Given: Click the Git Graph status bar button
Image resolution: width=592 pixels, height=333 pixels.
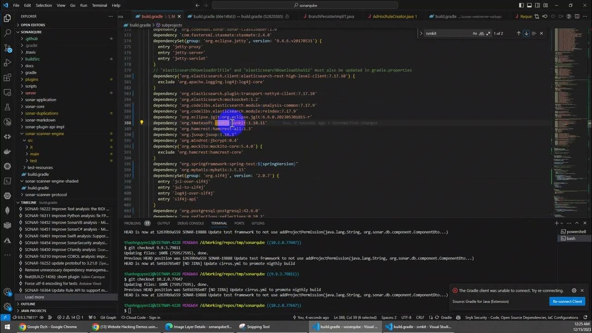Looking at the screenshot, I should point(108,318).
